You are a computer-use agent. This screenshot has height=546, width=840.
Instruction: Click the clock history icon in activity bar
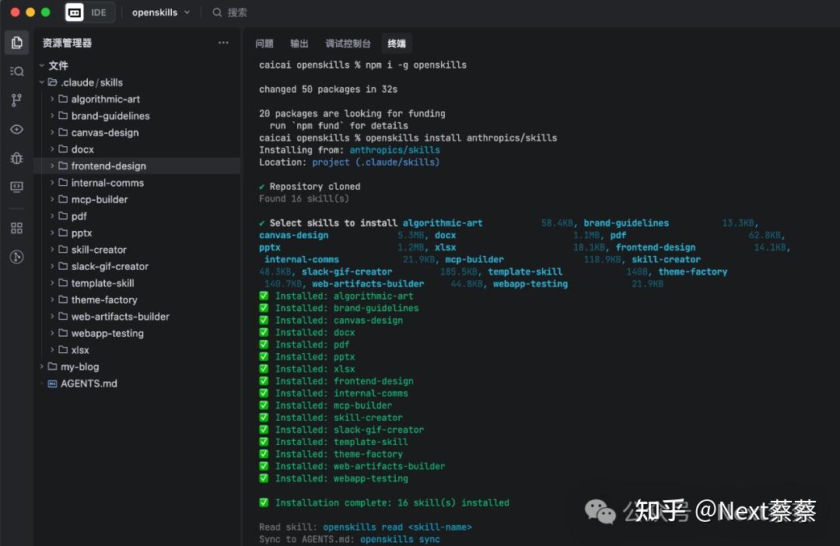pos(16,257)
